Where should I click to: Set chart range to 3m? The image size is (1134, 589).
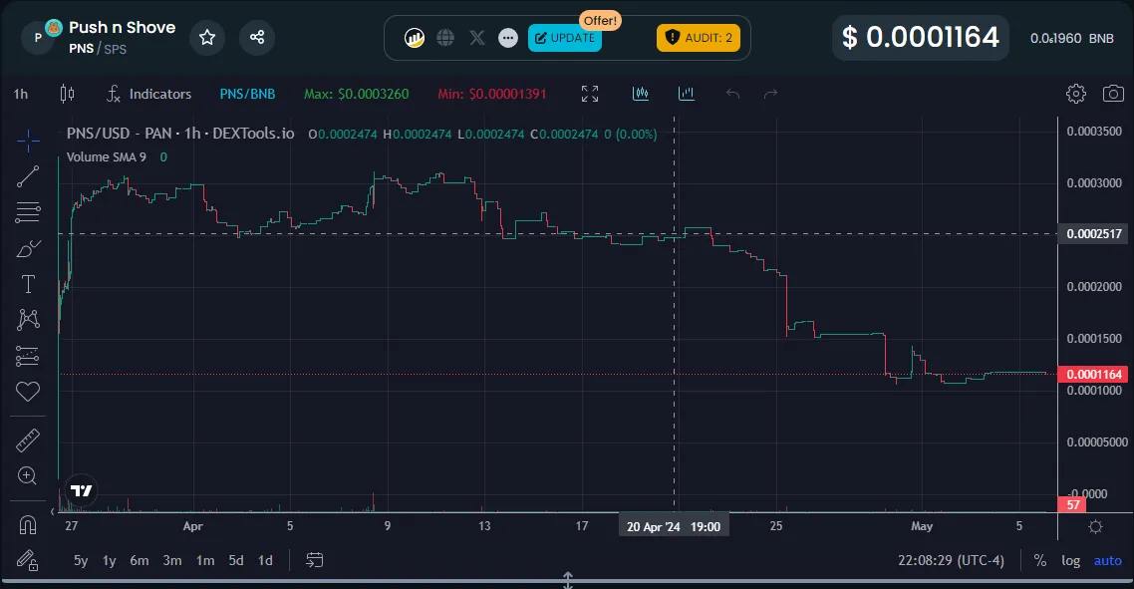click(172, 560)
